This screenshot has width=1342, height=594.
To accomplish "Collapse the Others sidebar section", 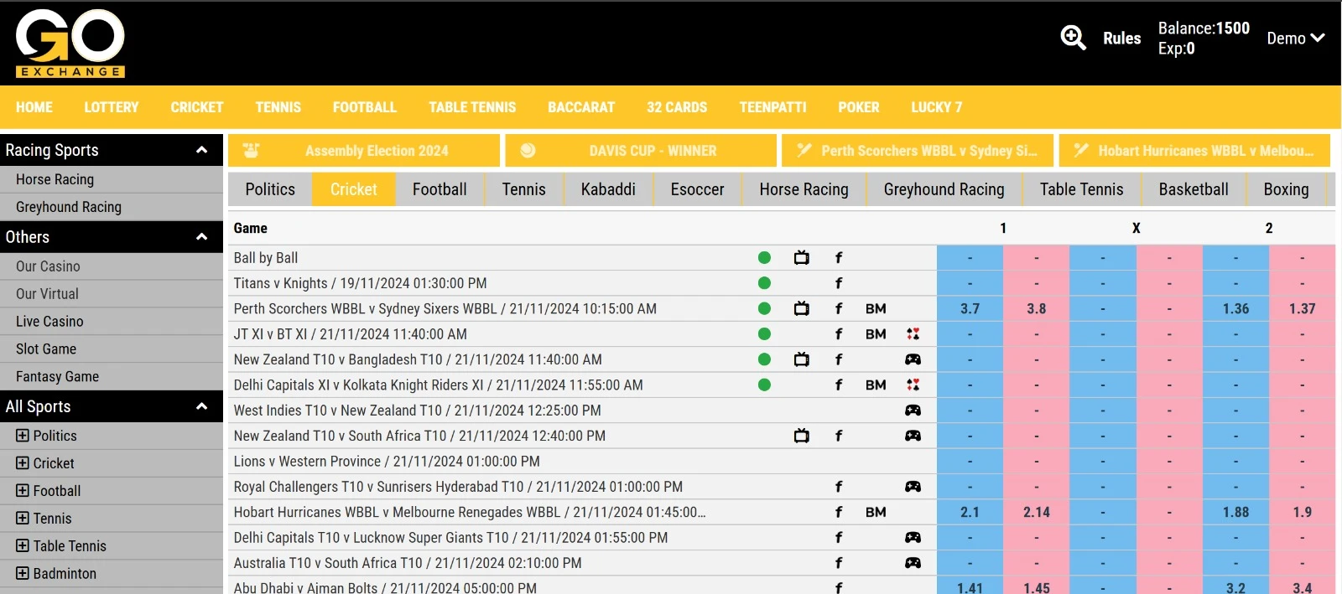I will coord(201,237).
